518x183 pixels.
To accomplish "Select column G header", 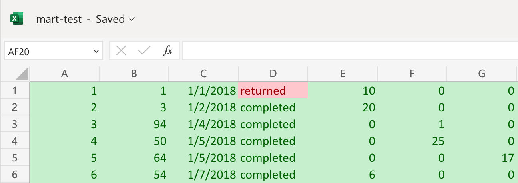I will click(482, 74).
